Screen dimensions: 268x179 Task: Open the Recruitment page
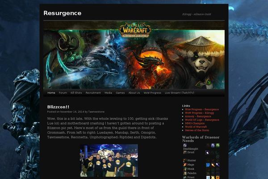point(93,93)
